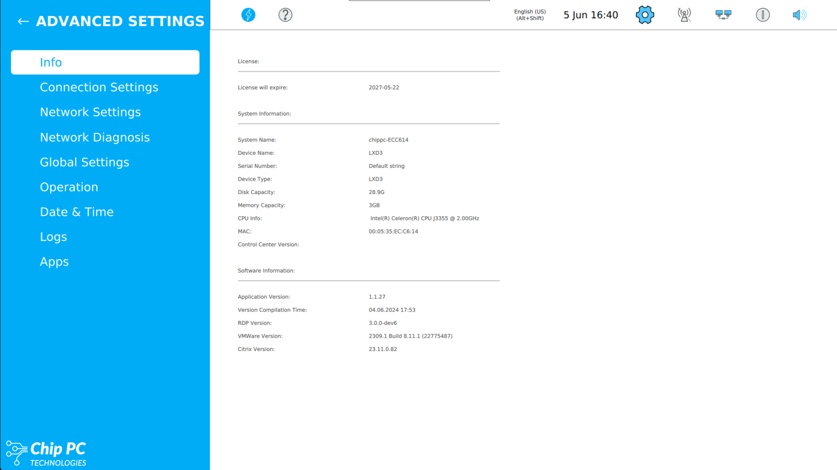
Task: Open the Network Diagnosis section
Action: click(94, 137)
